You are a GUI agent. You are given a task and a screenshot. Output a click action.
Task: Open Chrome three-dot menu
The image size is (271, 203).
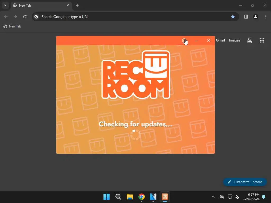pos(265,17)
